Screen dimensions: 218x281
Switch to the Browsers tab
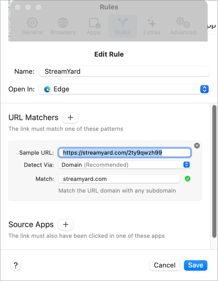63,26
